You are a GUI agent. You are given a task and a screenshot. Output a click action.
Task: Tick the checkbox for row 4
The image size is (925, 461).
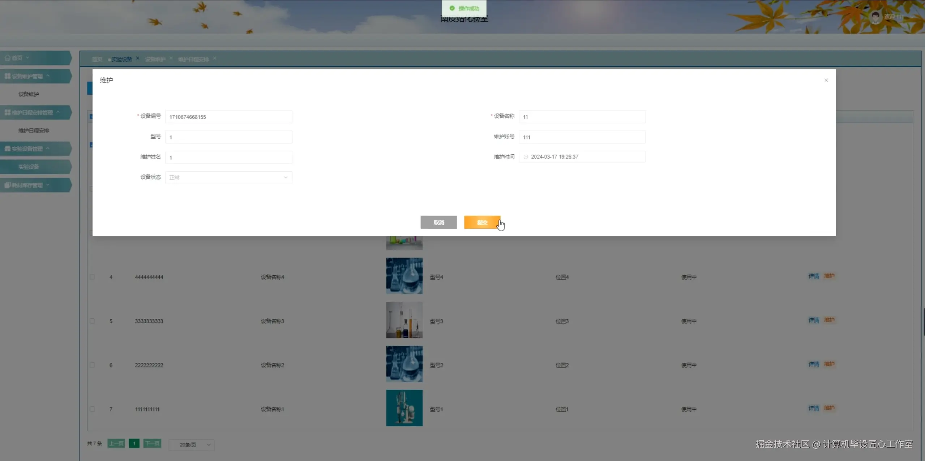pos(92,277)
